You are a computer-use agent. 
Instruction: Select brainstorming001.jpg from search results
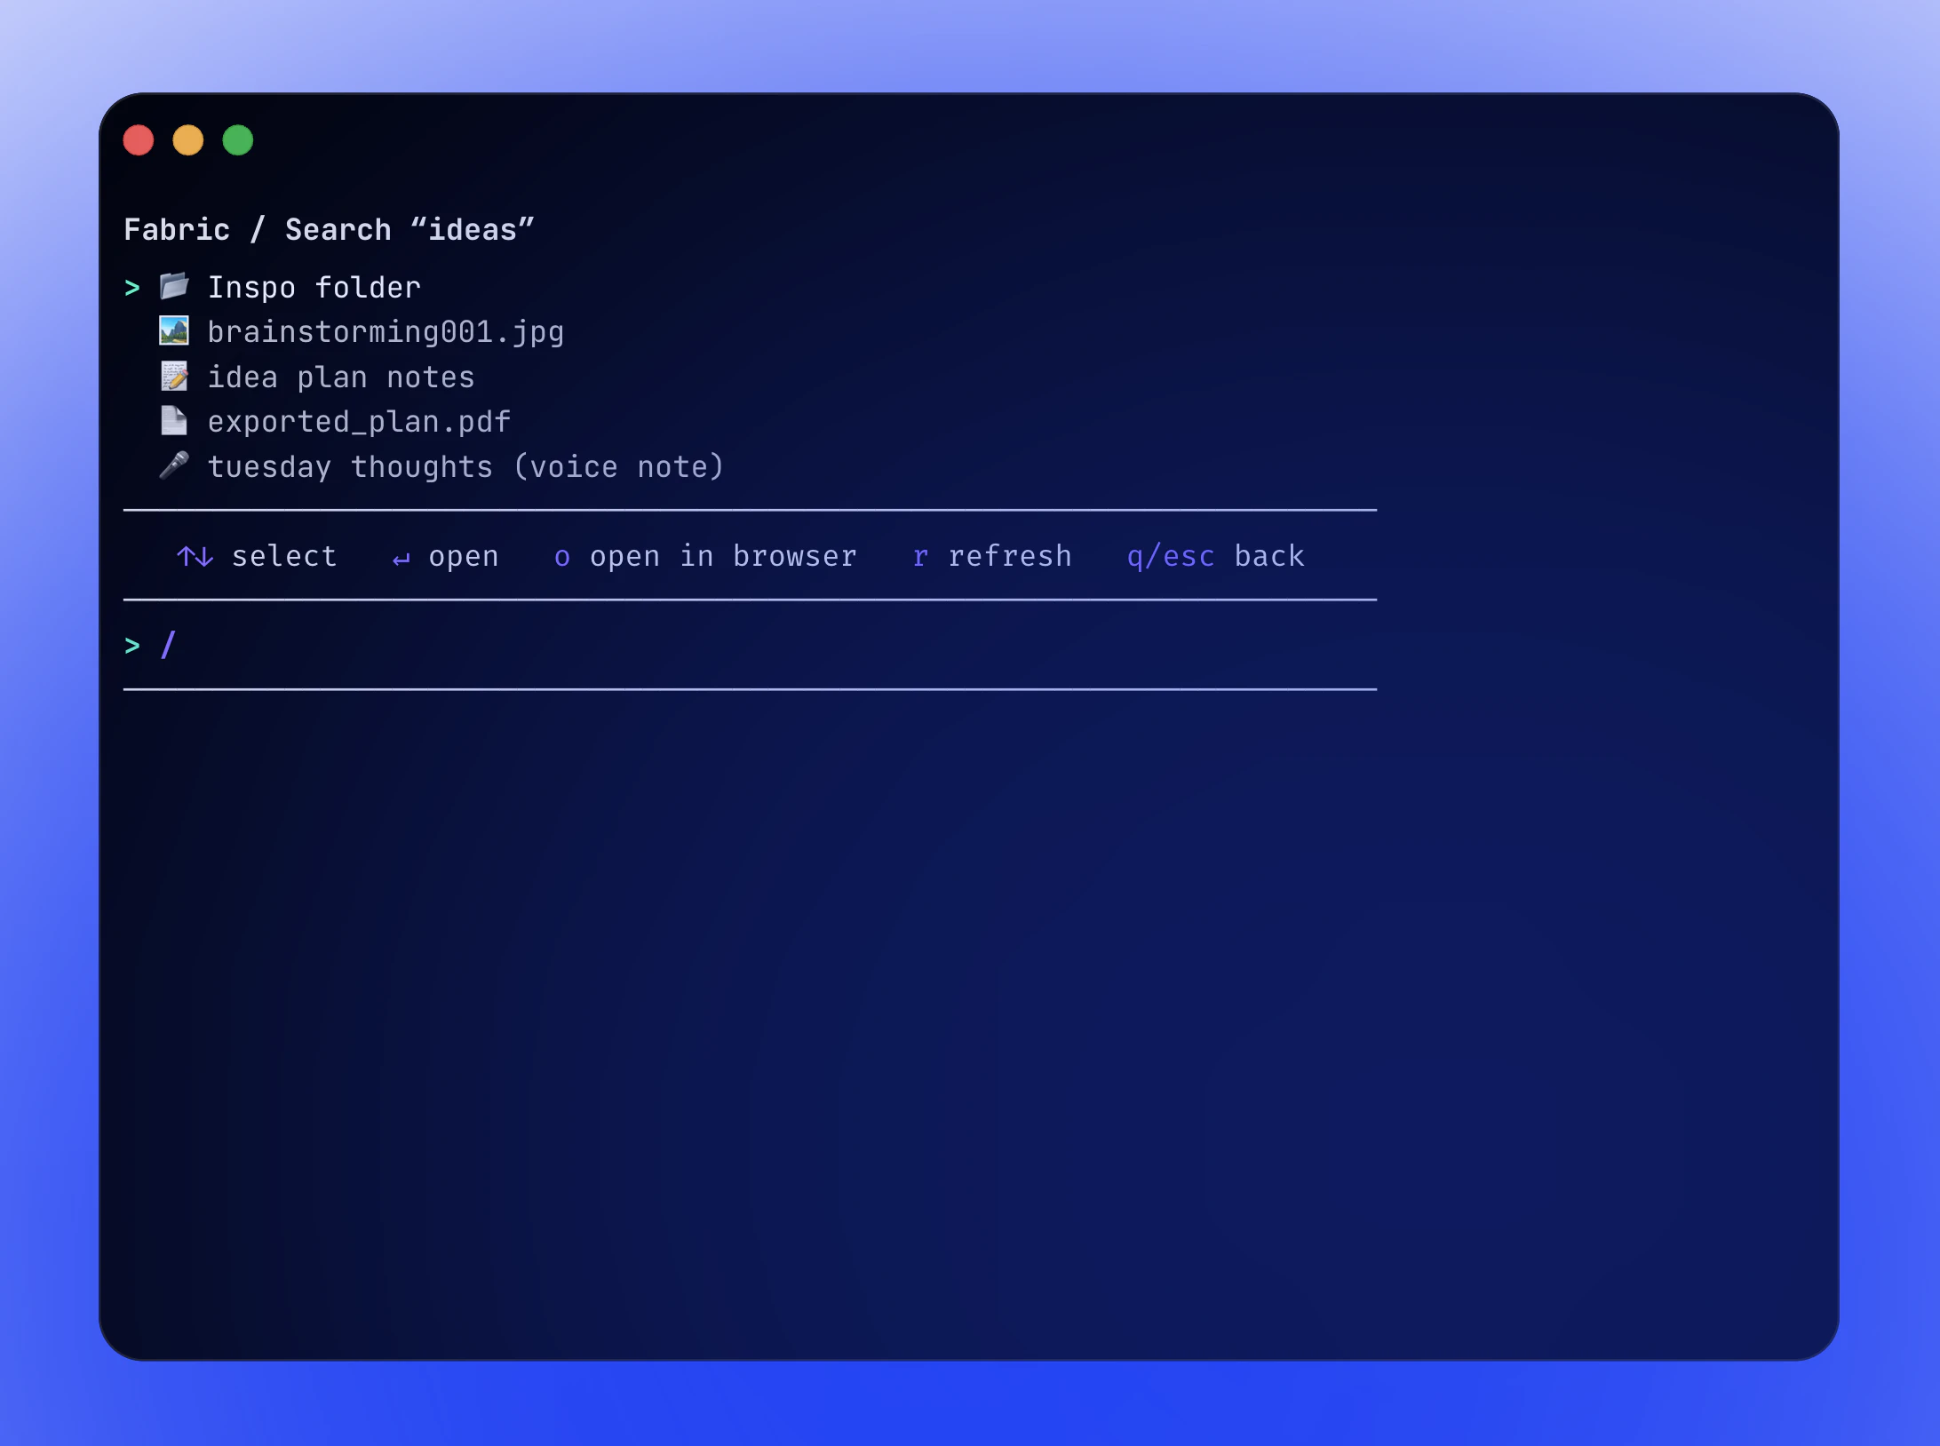pyautogui.click(x=386, y=331)
